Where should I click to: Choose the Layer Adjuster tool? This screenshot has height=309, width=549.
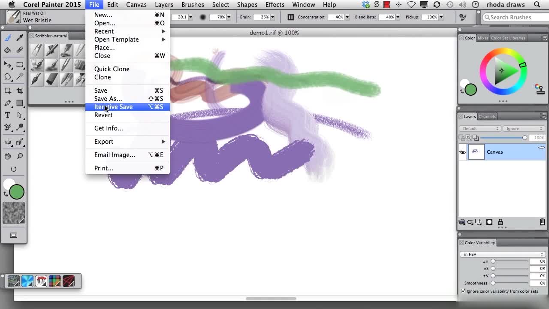pos(8,65)
